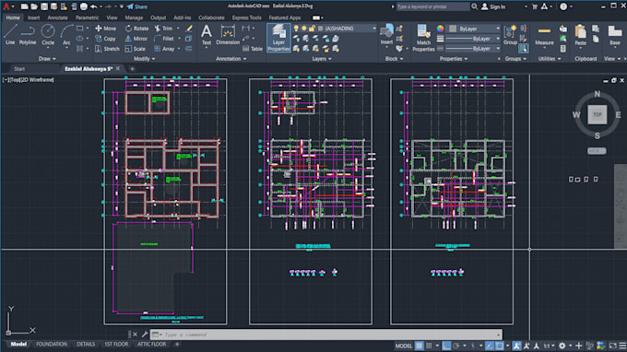
Task: Toggle snap mode in status bar
Action: [x=429, y=346]
